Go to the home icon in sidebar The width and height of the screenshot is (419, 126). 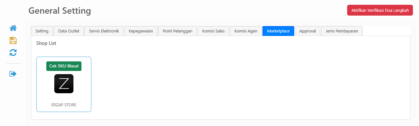point(13,28)
